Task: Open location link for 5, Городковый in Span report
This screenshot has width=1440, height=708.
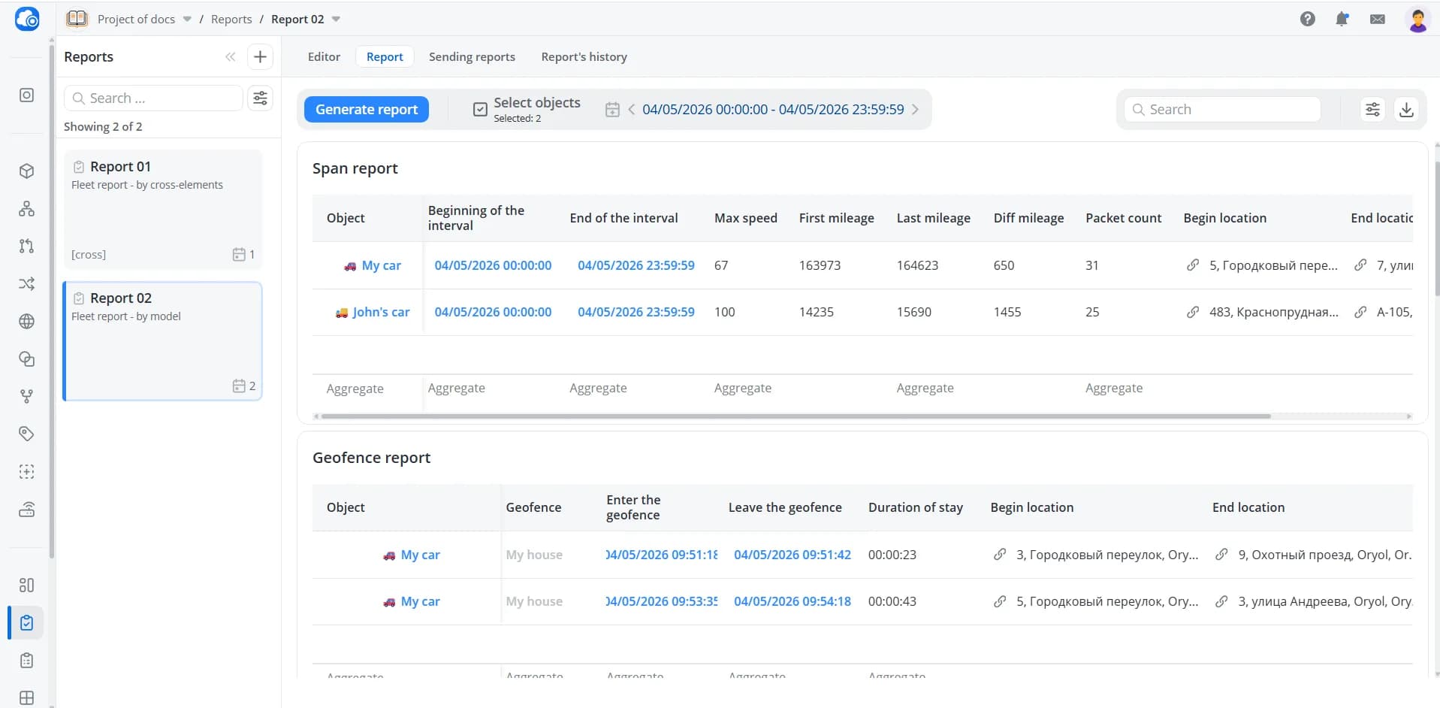Action: pos(1193,265)
